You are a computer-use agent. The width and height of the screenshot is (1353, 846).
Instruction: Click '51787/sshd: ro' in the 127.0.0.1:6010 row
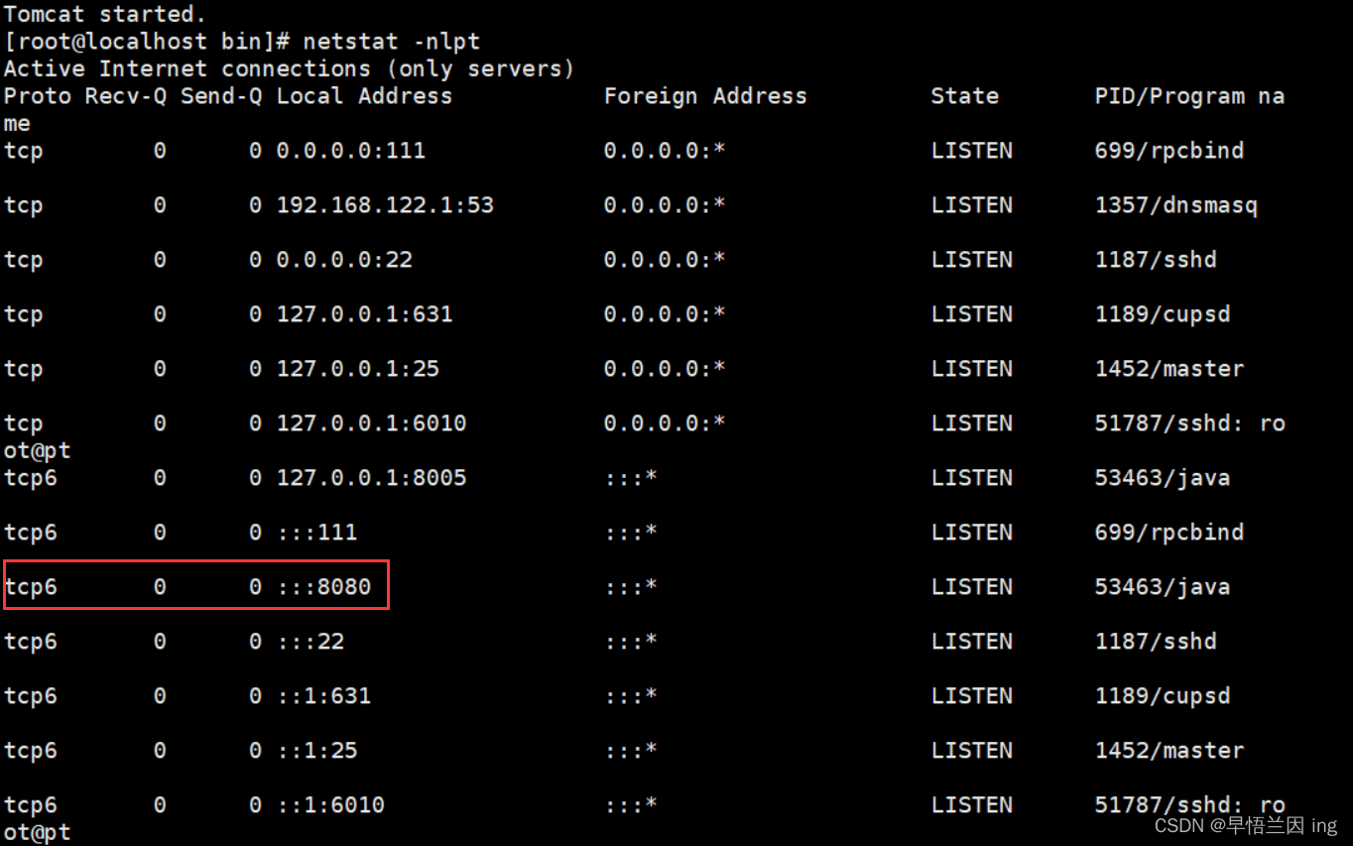tap(1189, 423)
